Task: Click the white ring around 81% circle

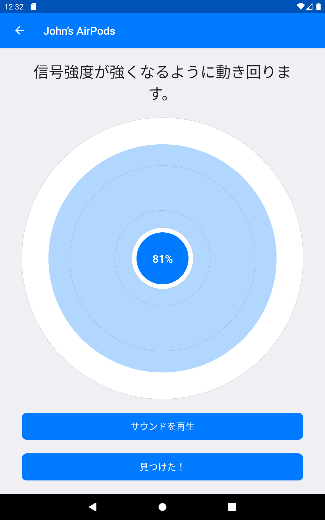Action: 162,230
